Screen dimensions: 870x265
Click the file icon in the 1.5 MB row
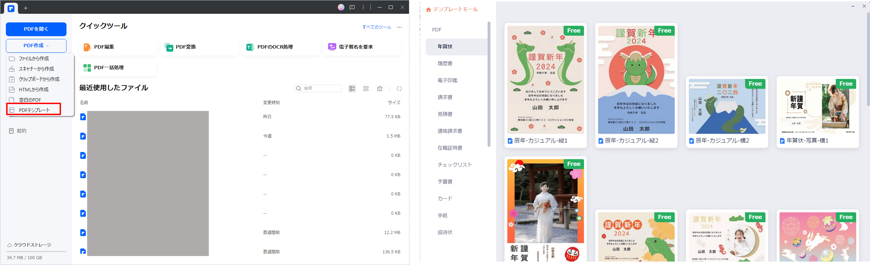(x=83, y=136)
